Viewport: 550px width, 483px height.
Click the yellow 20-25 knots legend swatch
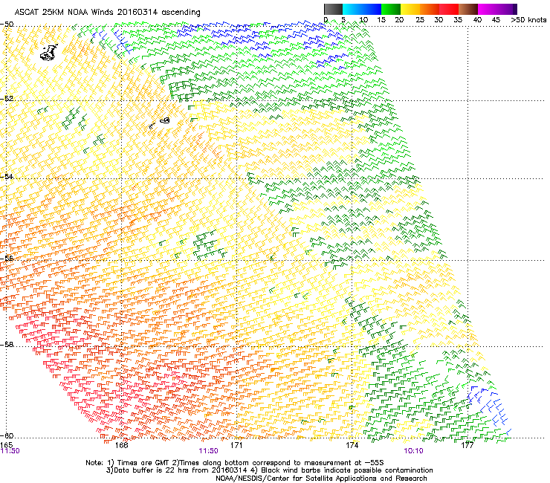pos(410,9)
